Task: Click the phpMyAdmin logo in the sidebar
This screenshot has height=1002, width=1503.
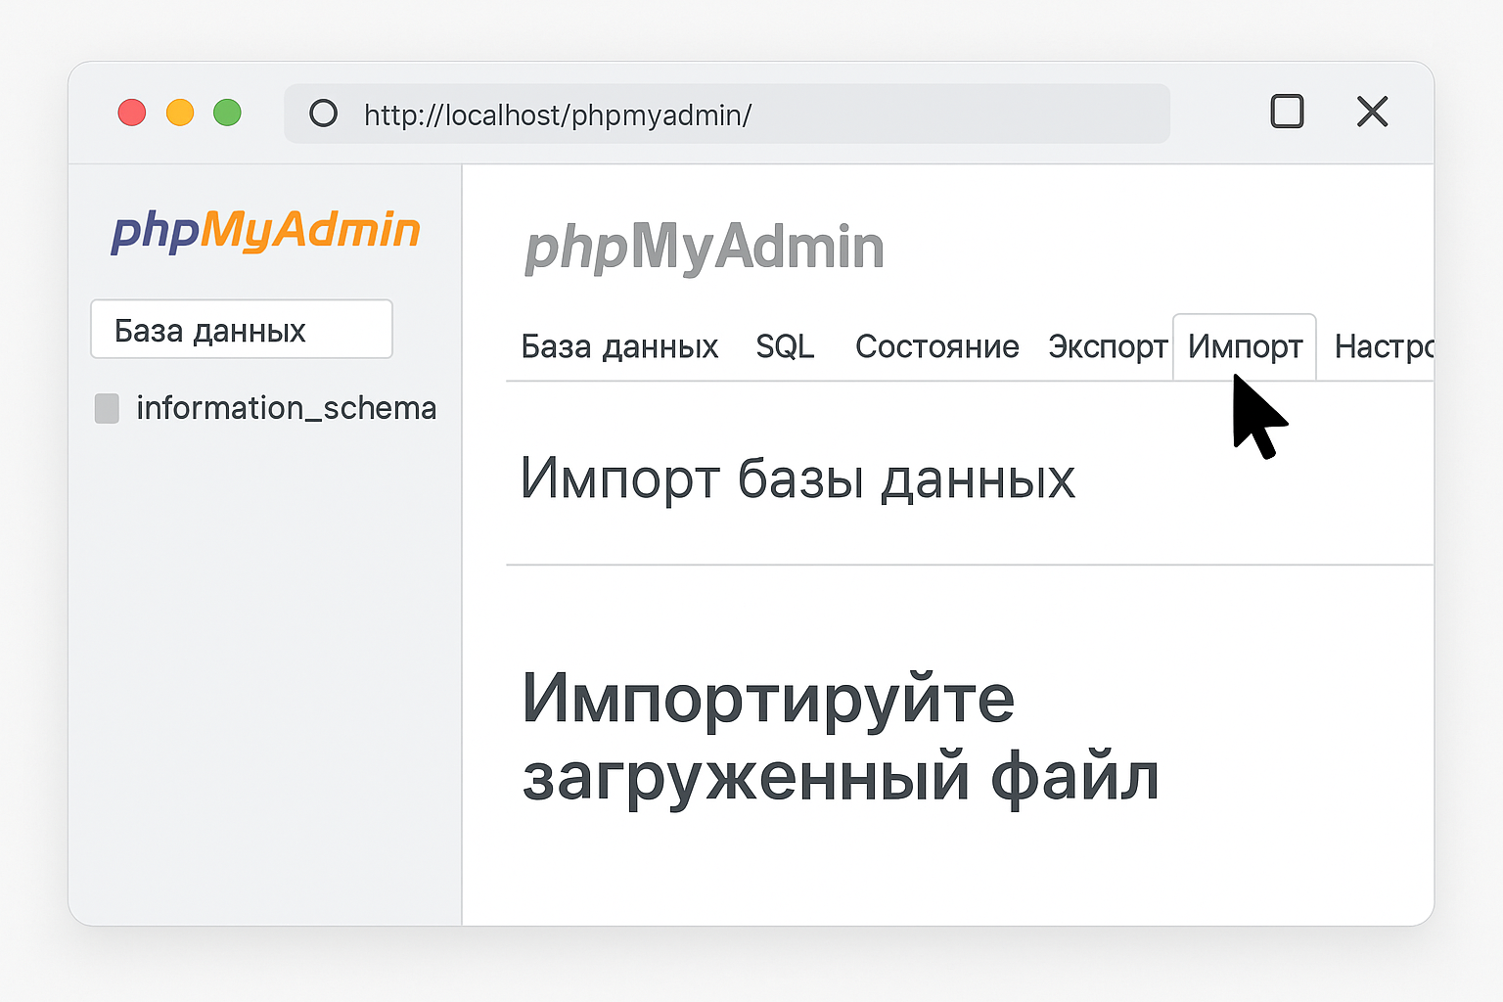Action: [x=265, y=231]
